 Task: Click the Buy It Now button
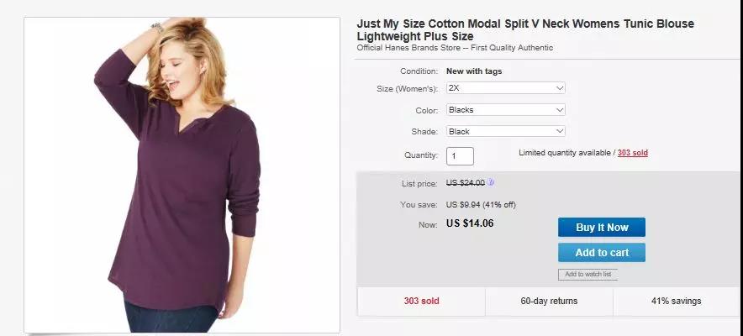602,228
